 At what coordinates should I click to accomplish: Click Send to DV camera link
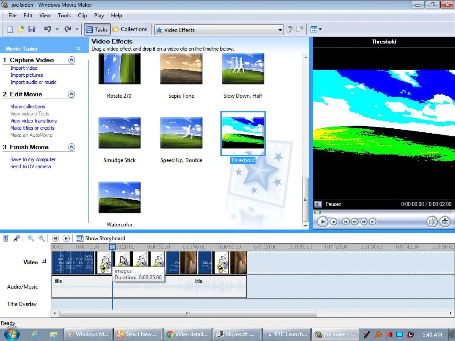click(31, 167)
